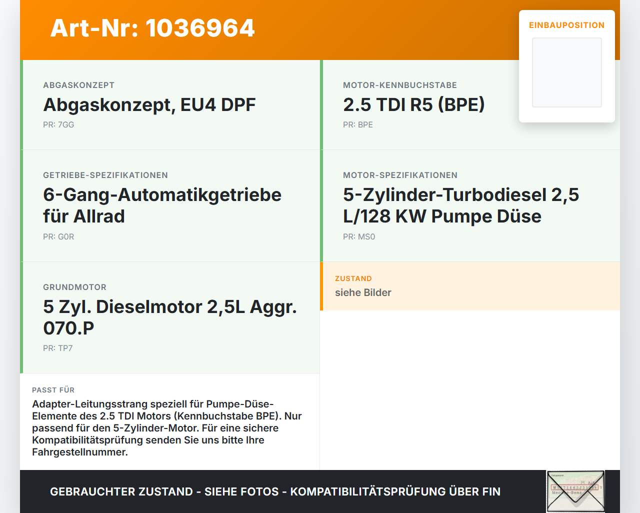
Task: Click the PR: MS0 code
Action: [x=359, y=236]
